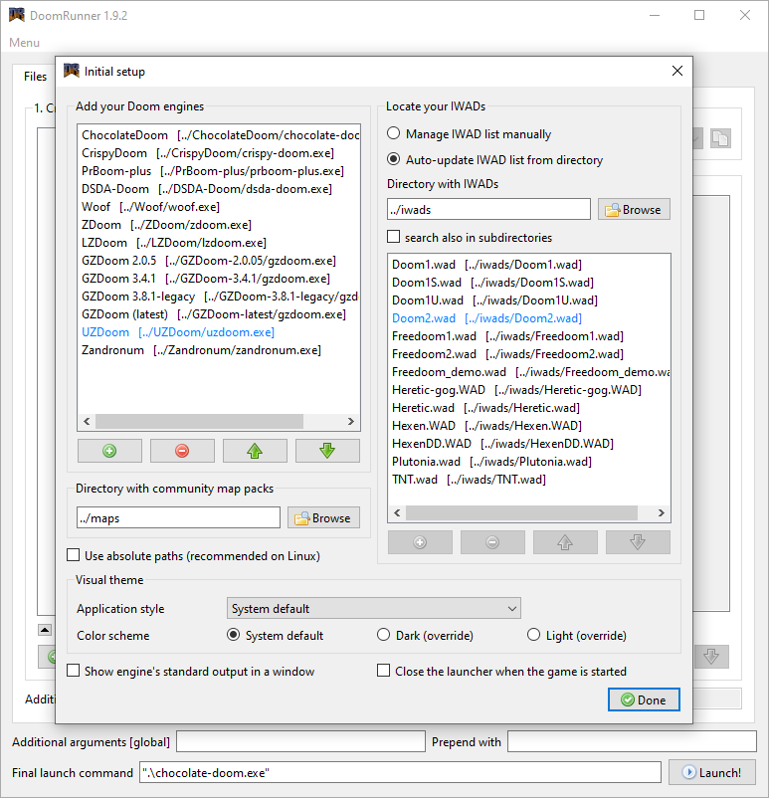Select Doom1.wad in IWAD list
Image resolution: width=769 pixels, height=798 pixels.
coord(529,265)
